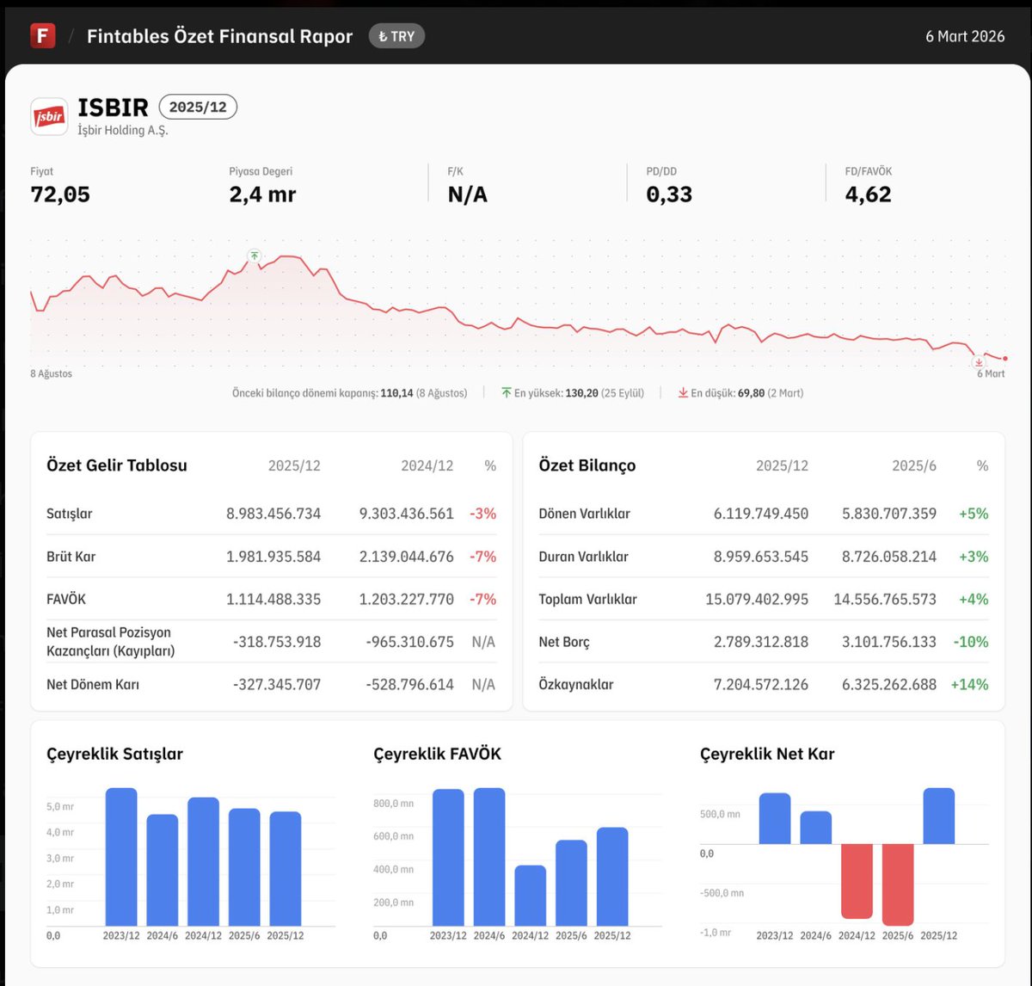Viewport: 1032px width, 986px height.
Task: Click Net Parasal Pozisyon value -318.753.918
Action: click(277, 642)
